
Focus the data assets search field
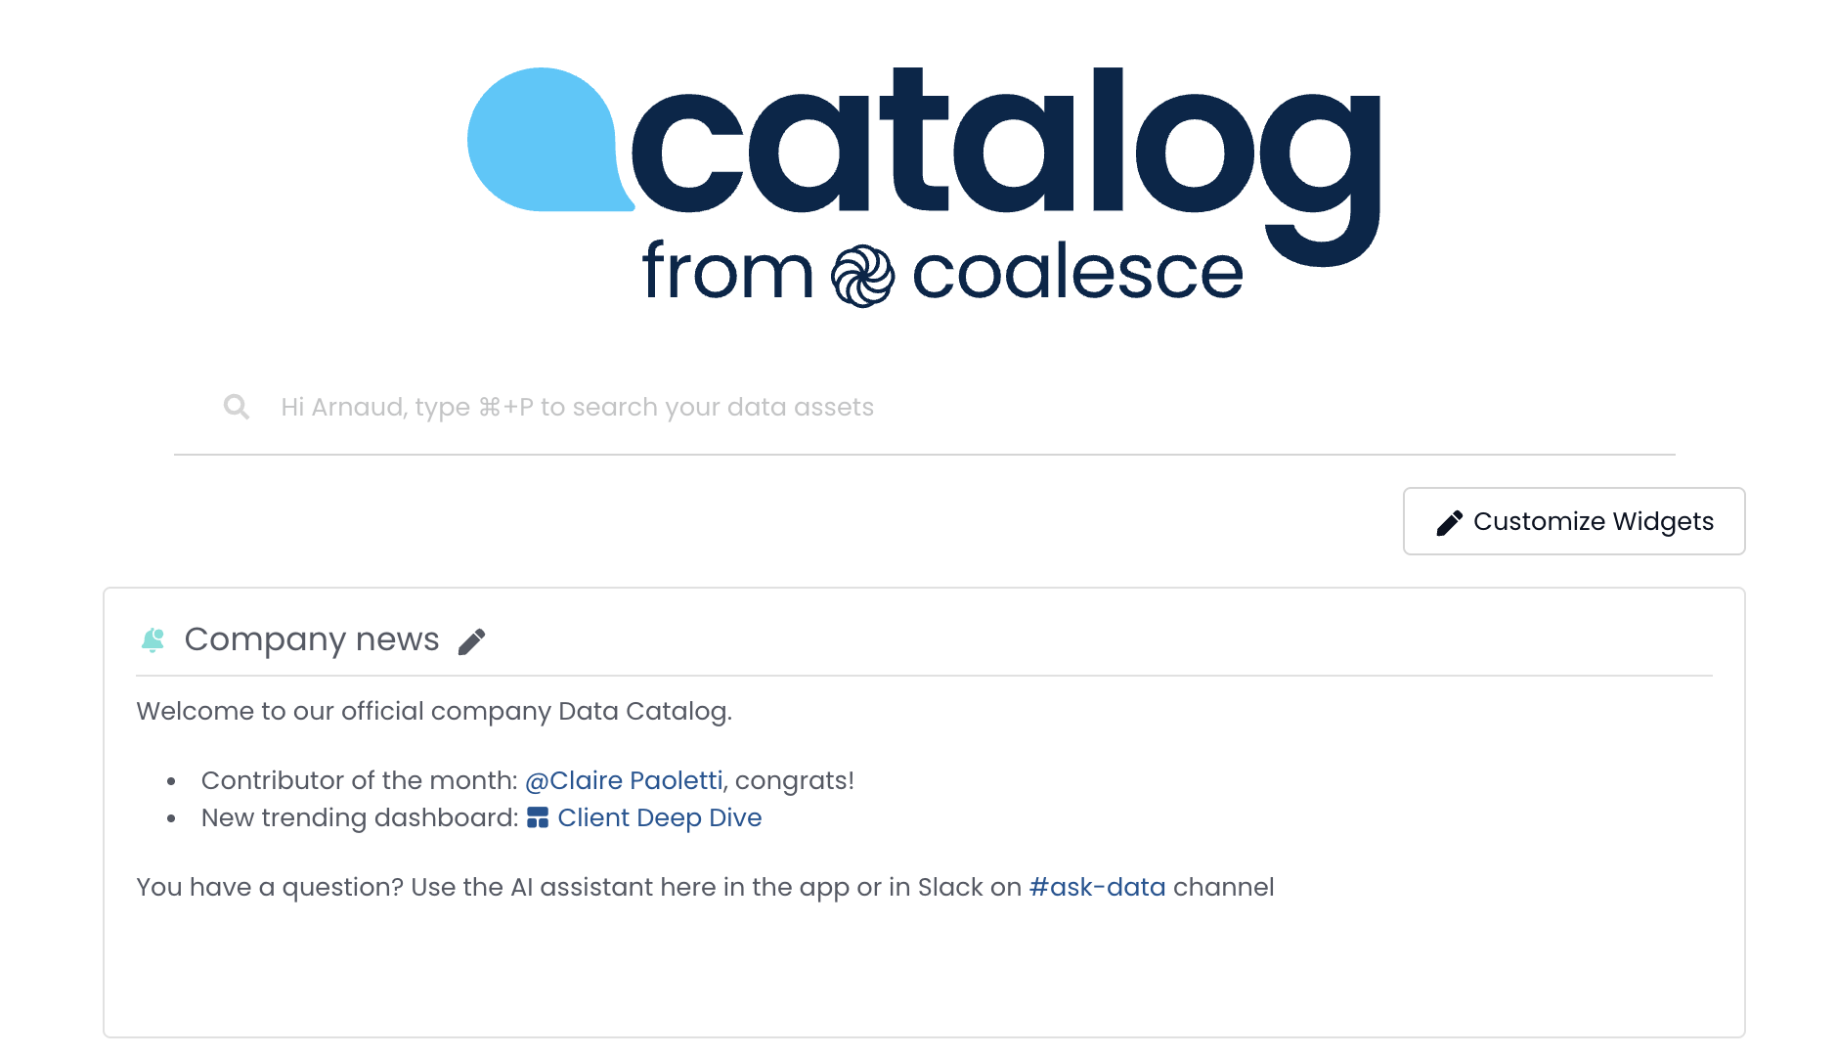(x=880, y=407)
